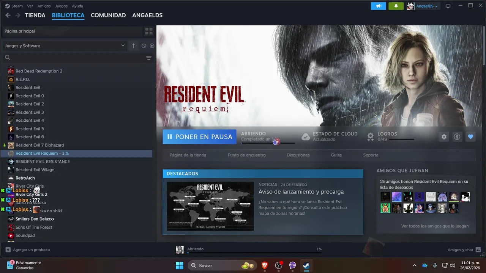Open the global launch timing map thumbnail
Viewport: 486px width, 273px height.
210,206
